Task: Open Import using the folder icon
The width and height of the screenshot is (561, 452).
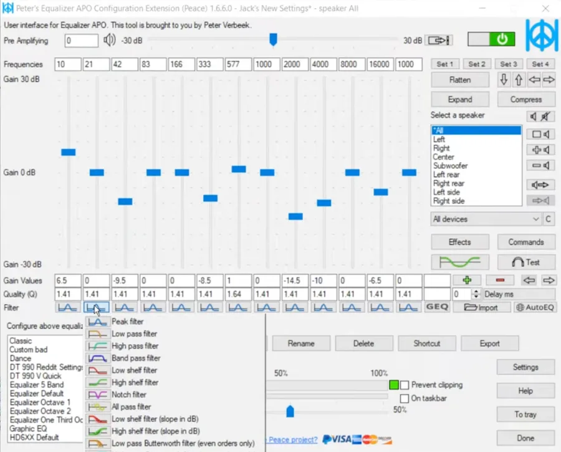Action: tap(482, 307)
